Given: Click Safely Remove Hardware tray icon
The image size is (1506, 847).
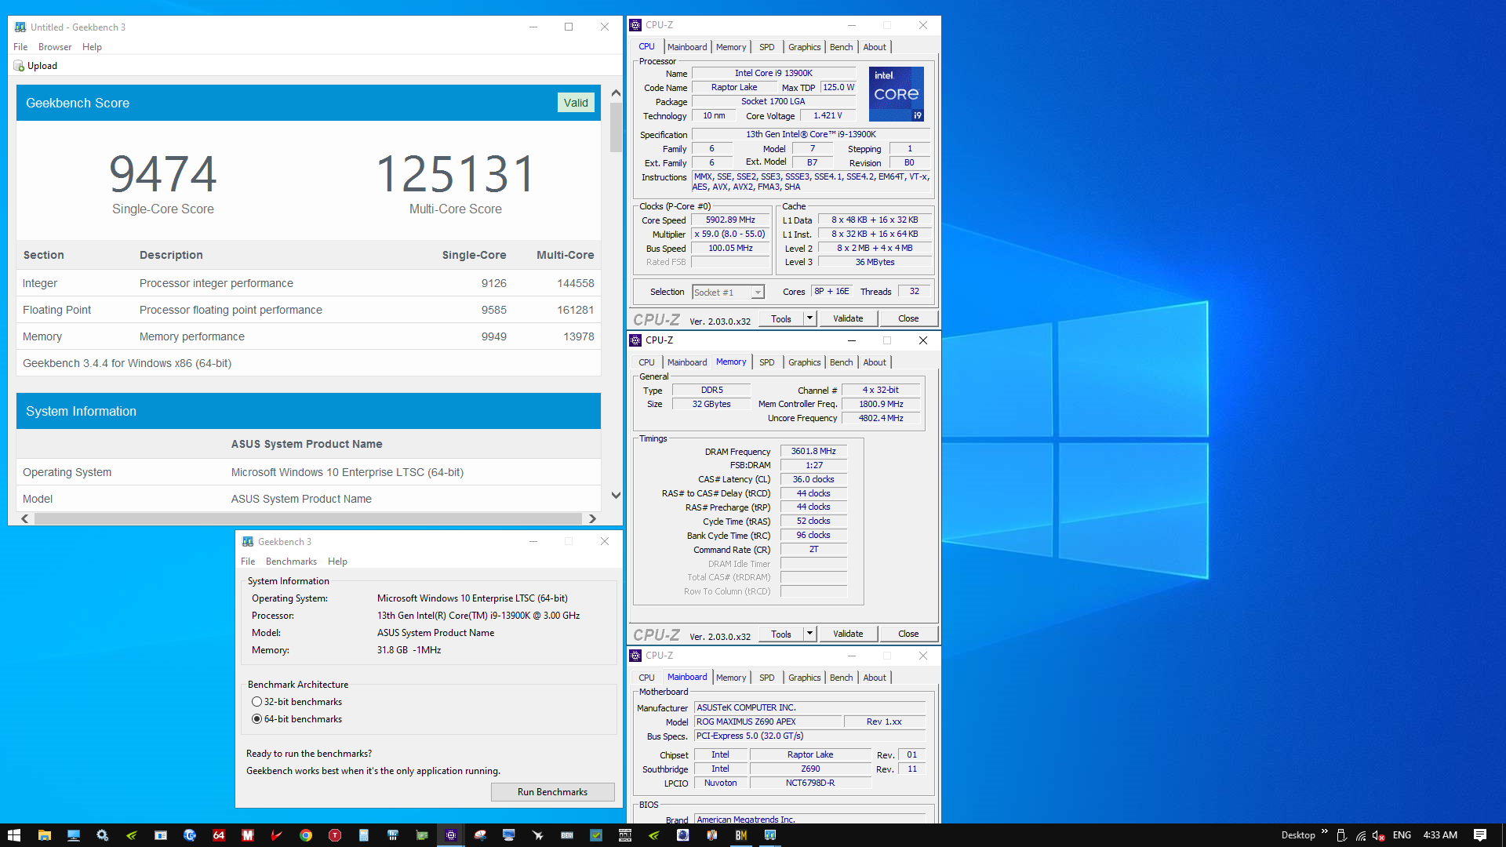Looking at the screenshot, I should click(1341, 835).
